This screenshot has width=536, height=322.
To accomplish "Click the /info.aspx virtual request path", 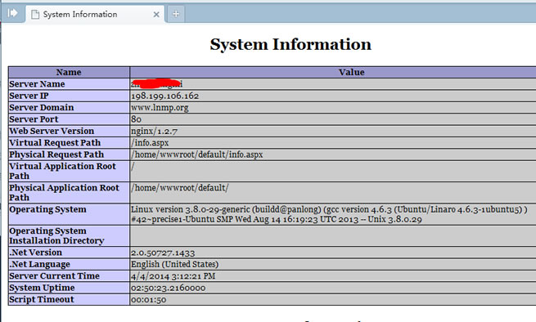I will tap(150, 143).
